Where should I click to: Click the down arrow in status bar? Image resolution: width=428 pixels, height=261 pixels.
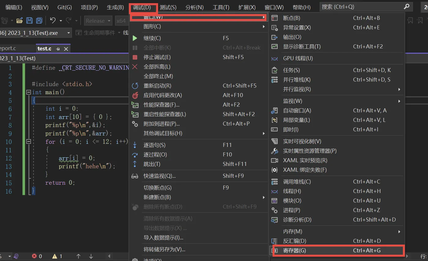click(x=91, y=256)
